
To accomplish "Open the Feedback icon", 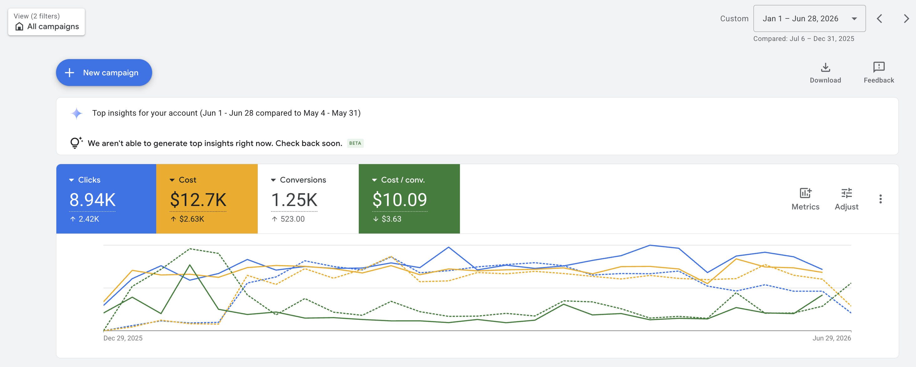I will click(879, 67).
